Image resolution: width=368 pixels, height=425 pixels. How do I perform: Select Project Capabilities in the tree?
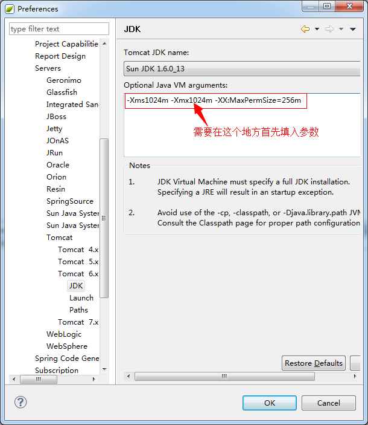[66, 44]
